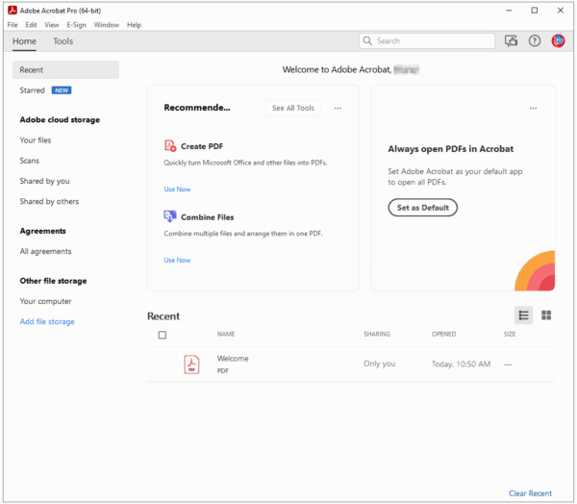Click Use Now under Create PDF
The width and height of the screenshot is (577, 504).
(177, 189)
